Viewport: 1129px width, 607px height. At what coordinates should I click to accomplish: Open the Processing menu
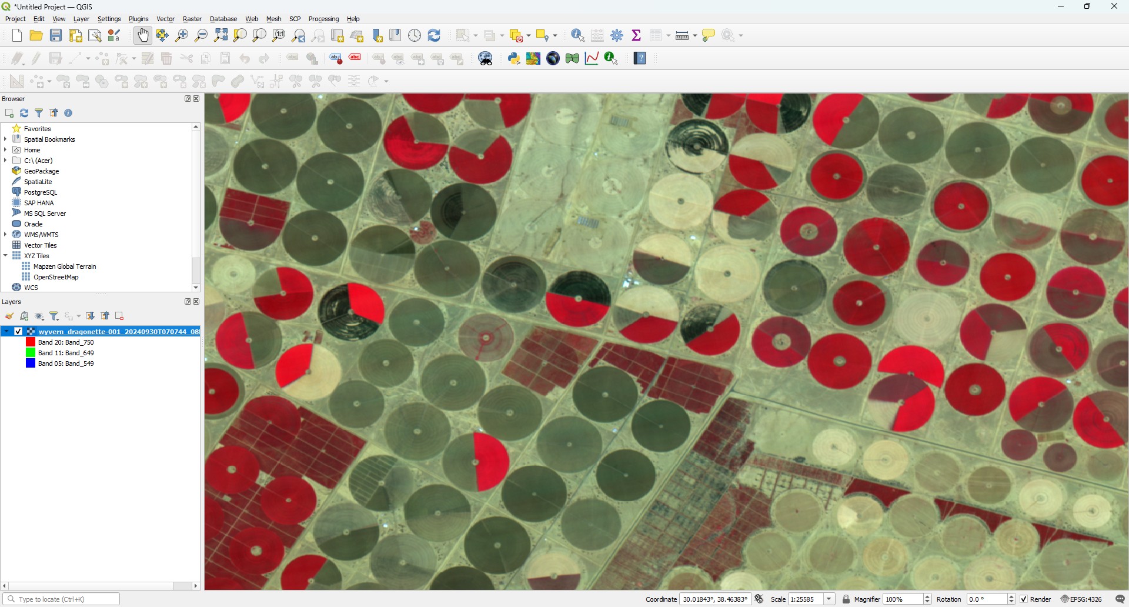(x=323, y=19)
